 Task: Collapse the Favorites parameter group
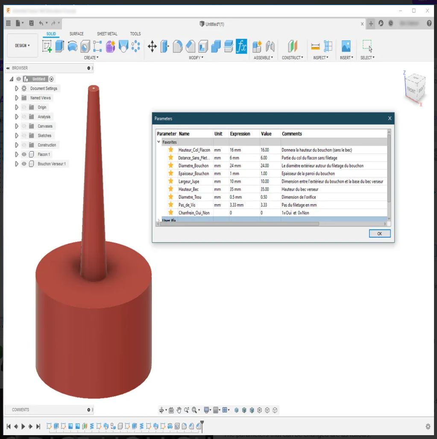[x=158, y=142]
